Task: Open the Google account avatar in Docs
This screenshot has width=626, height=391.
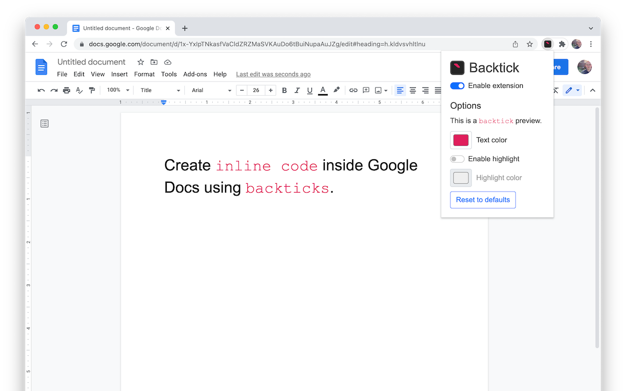Action: pyautogui.click(x=584, y=67)
